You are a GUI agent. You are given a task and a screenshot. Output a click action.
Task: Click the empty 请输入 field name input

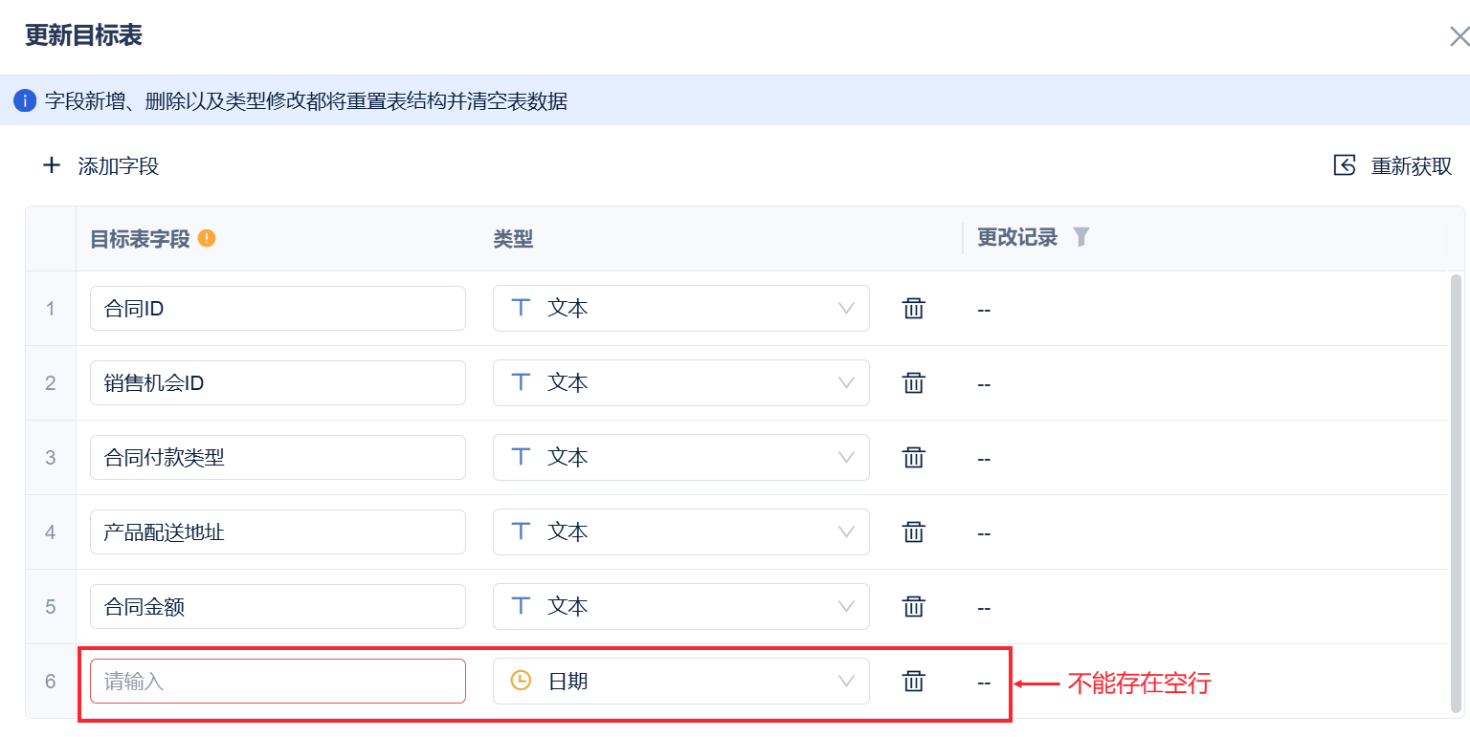tap(278, 682)
